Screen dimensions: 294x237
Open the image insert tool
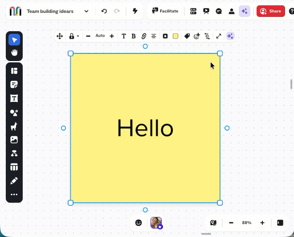tap(14, 140)
